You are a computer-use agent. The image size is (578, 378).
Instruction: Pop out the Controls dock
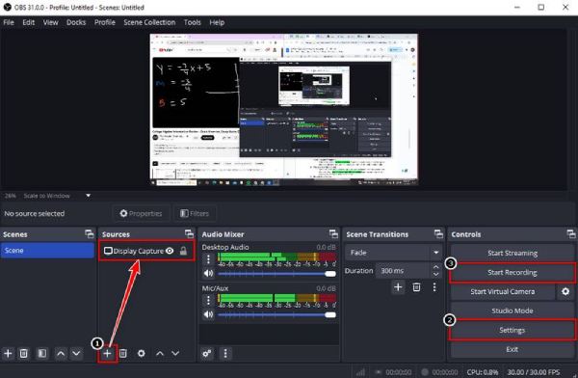click(571, 234)
